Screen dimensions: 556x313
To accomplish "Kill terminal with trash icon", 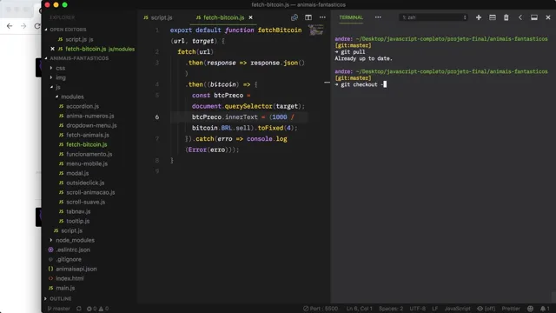I will [x=506, y=17].
